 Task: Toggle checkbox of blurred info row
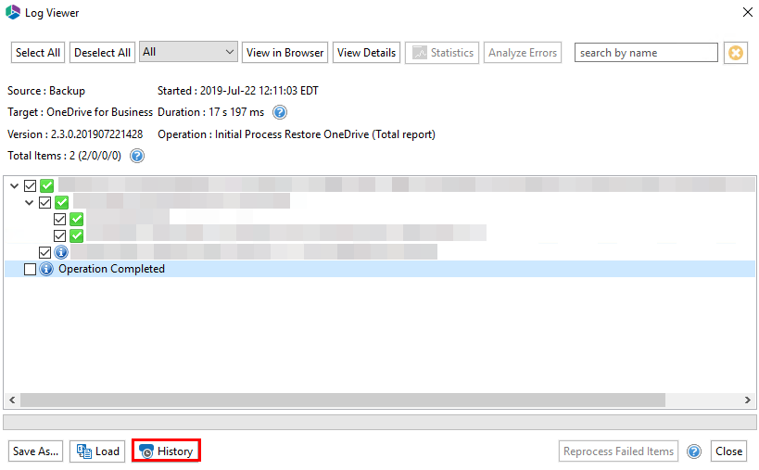[x=45, y=252]
